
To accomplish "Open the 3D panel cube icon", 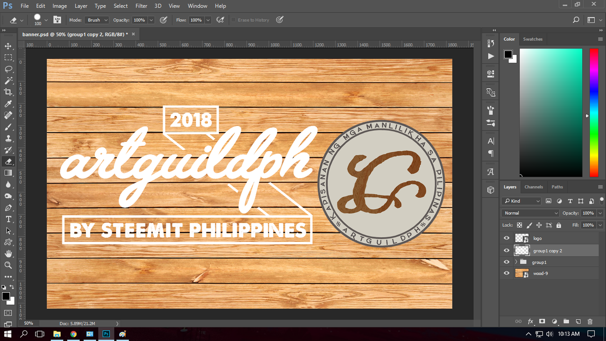I will [490, 189].
